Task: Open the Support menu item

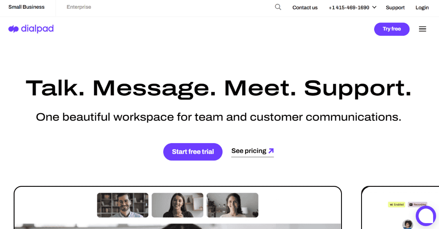Action: 395,7
